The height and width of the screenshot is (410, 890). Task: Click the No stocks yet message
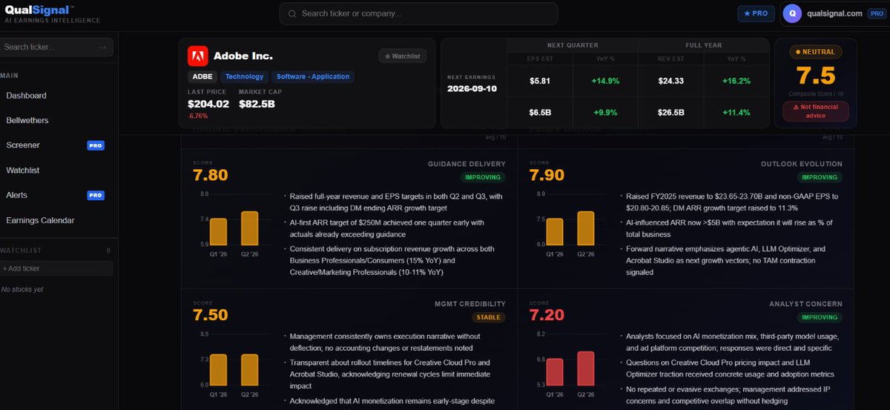pyautogui.click(x=22, y=289)
